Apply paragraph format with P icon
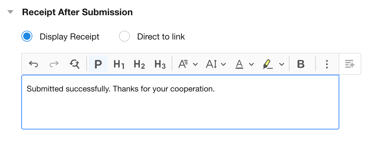371x144 pixels. (x=98, y=64)
